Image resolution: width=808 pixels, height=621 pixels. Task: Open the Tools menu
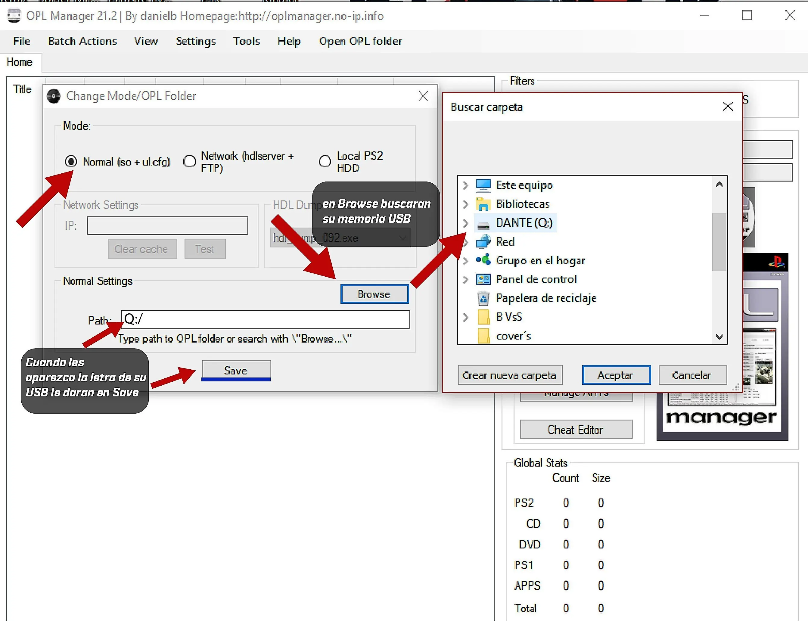247,42
